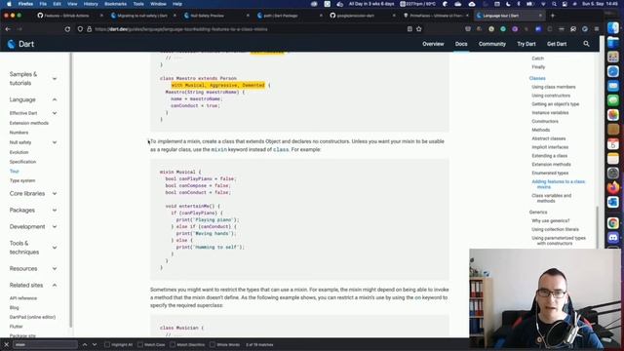Screen dimensions: 624x351
Task: Open Spotlight search in the menu bar
Action: 554,4
